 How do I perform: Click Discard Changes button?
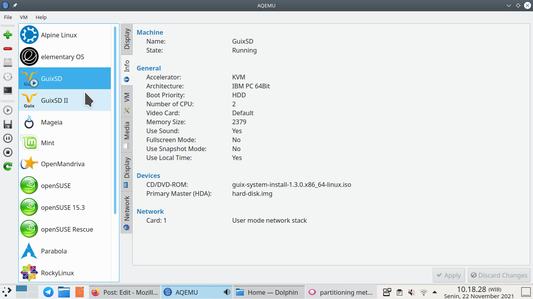coord(499,275)
